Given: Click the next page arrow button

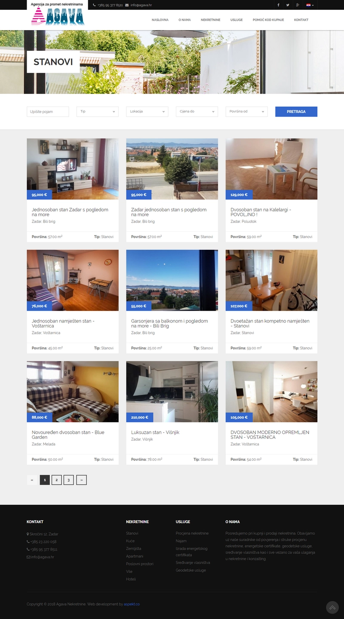Looking at the screenshot, I should pos(81,480).
